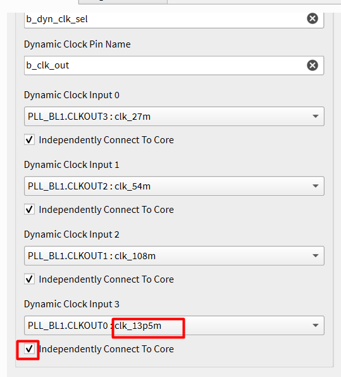Click the Dynamic Clock Input 2 label

tap(71, 234)
